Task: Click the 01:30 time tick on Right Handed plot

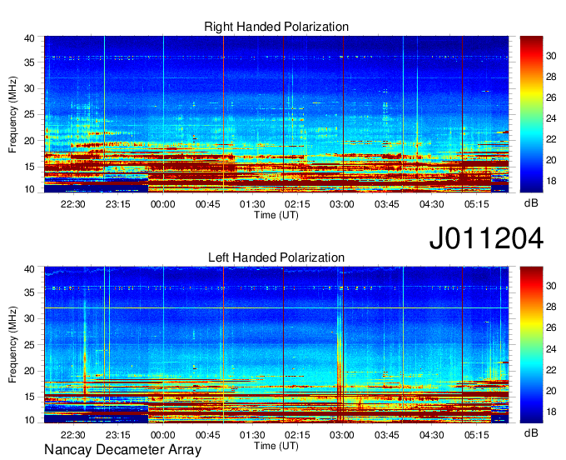Action: point(252,204)
